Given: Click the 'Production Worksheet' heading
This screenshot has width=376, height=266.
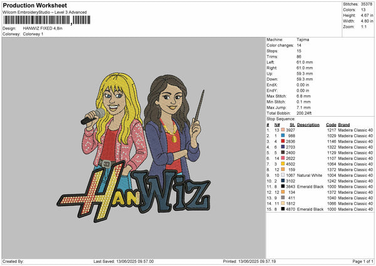Looking at the screenshot, I should (34, 5).
